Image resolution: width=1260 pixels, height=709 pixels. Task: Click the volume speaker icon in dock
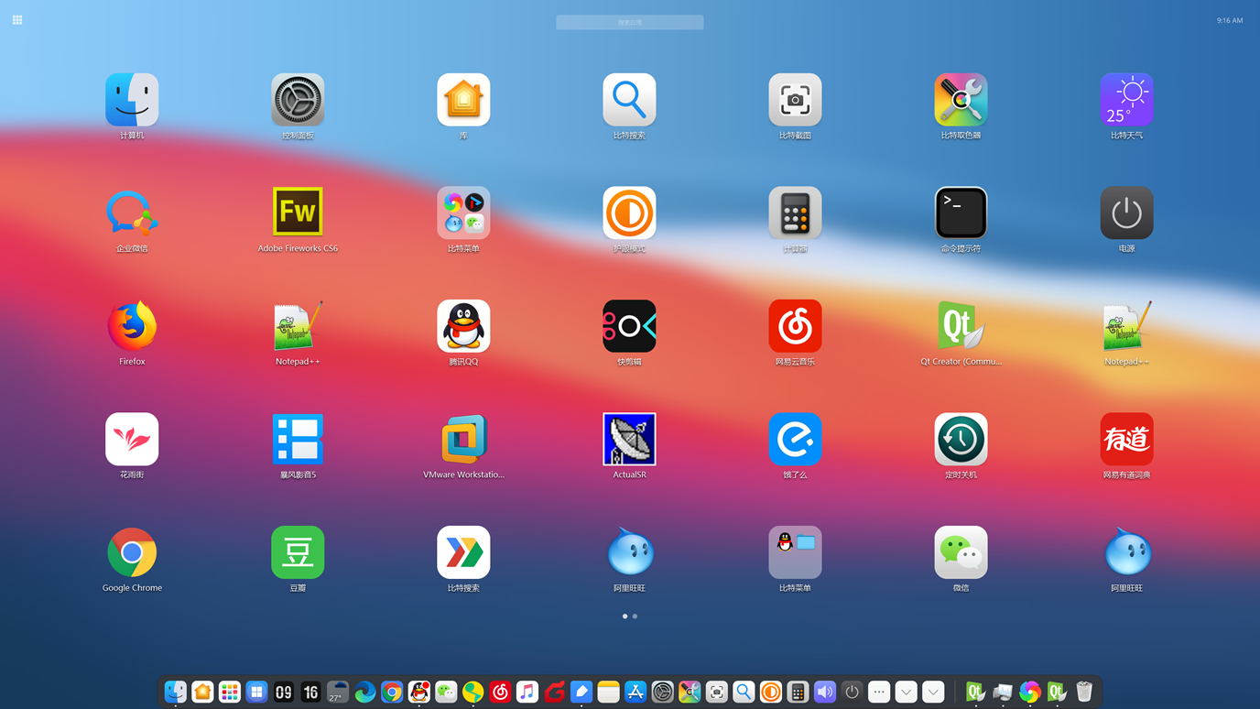tap(825, 693)
